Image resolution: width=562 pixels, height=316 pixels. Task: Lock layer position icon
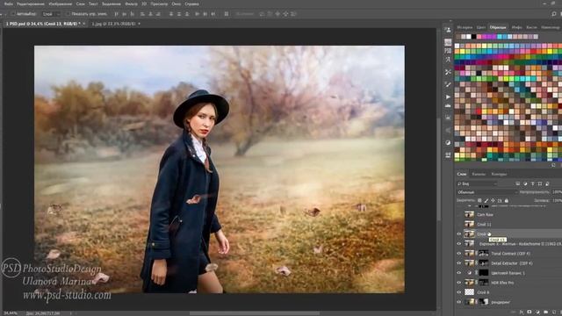coord(493,201)
